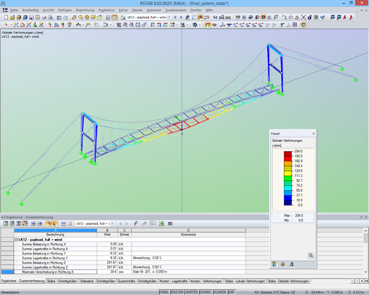Go to the next load case arrow in the main toolbar
The height and width of the screenshot is (295, 369).
click(x=181, y=17)
